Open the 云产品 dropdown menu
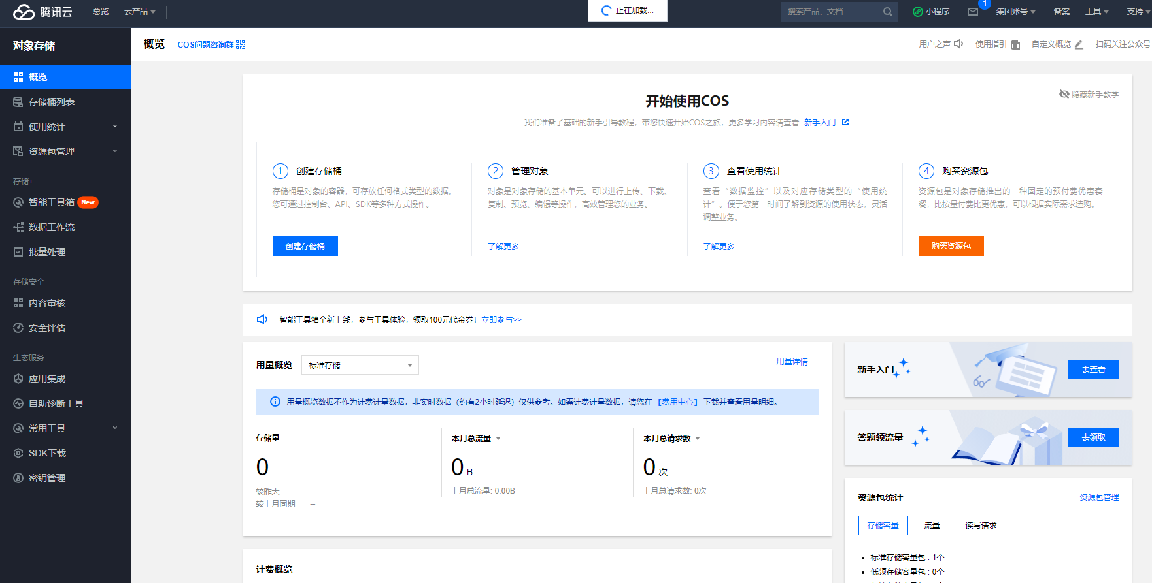Image resolution: width=1152 pixels, height=583 pixels. 140,12
